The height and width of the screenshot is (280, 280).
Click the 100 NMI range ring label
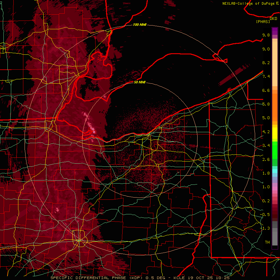tap(140, 25)
